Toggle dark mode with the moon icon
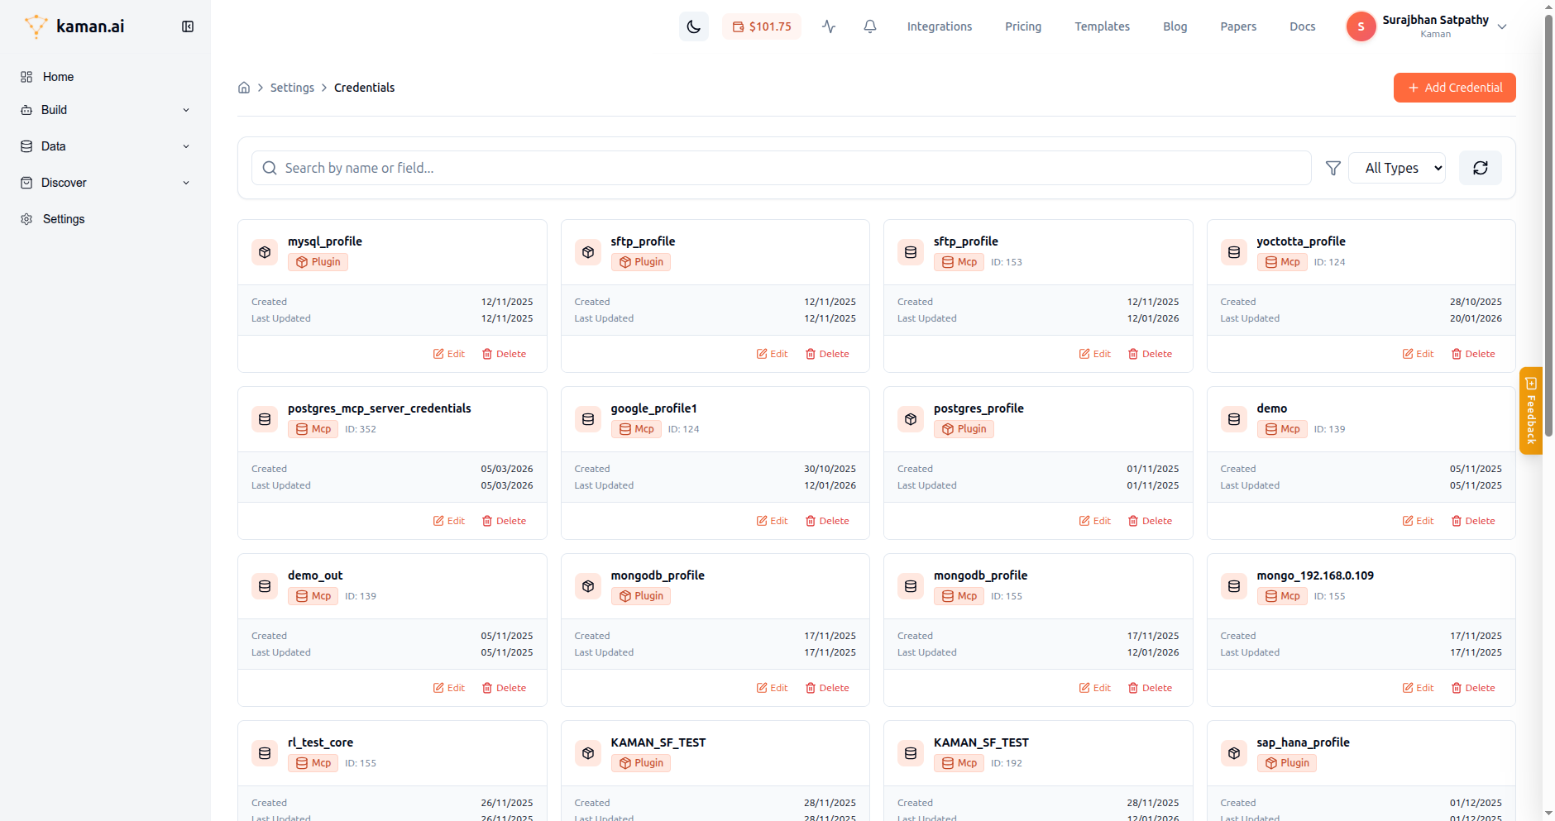Screen dimensions: 1555x821 693,26
